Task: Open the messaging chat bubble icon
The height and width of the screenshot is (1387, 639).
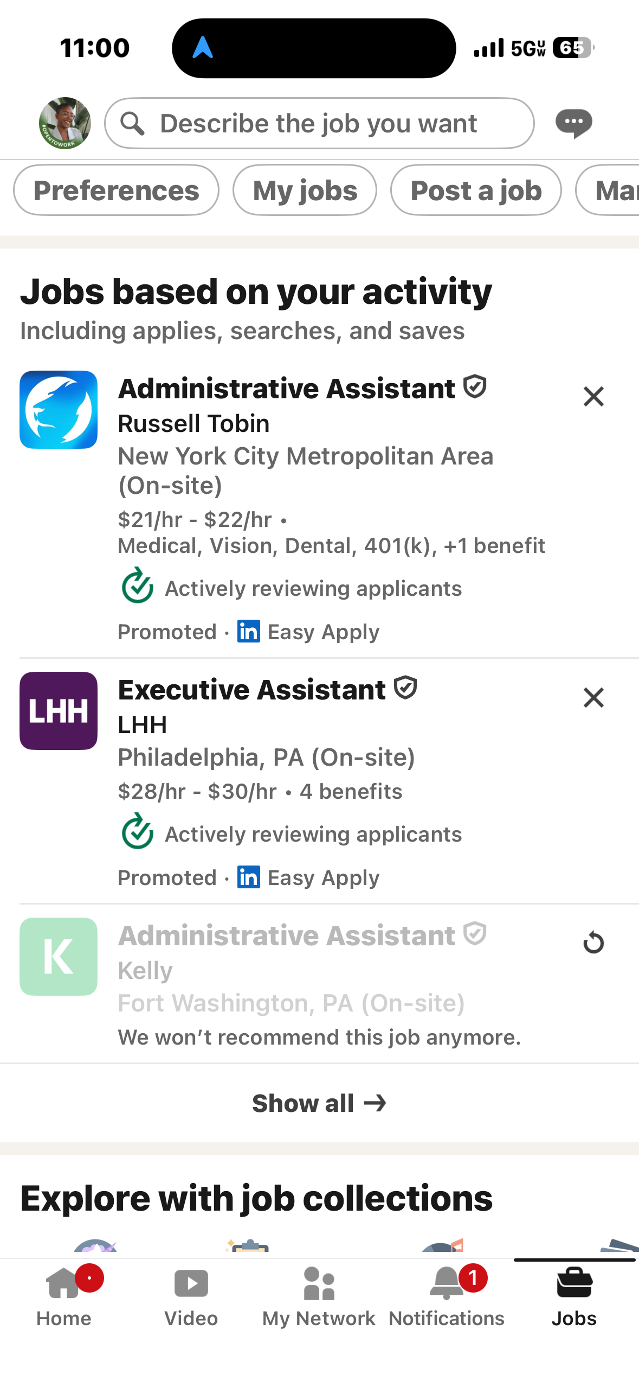Action: pyautogui.click(x=573, y=124)
